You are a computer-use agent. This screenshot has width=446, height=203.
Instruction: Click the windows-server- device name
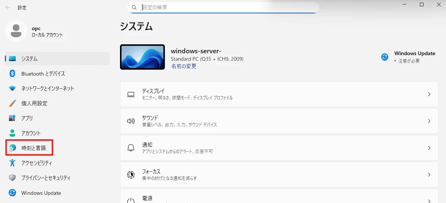(196, 51)
